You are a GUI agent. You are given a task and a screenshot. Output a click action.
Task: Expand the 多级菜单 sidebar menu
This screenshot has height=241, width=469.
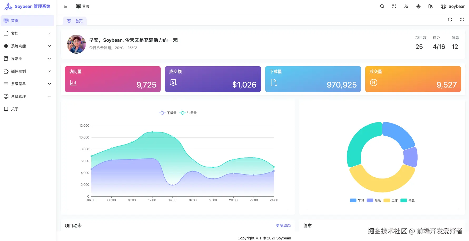(x=27, y=84)
